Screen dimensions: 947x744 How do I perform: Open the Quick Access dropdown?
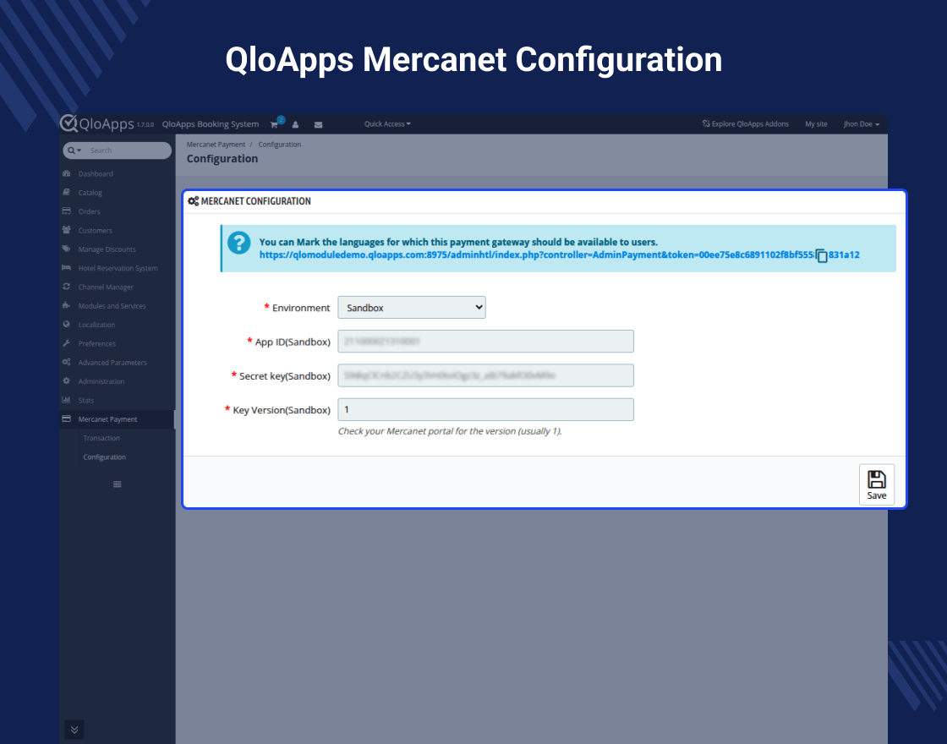click(387, 123)
